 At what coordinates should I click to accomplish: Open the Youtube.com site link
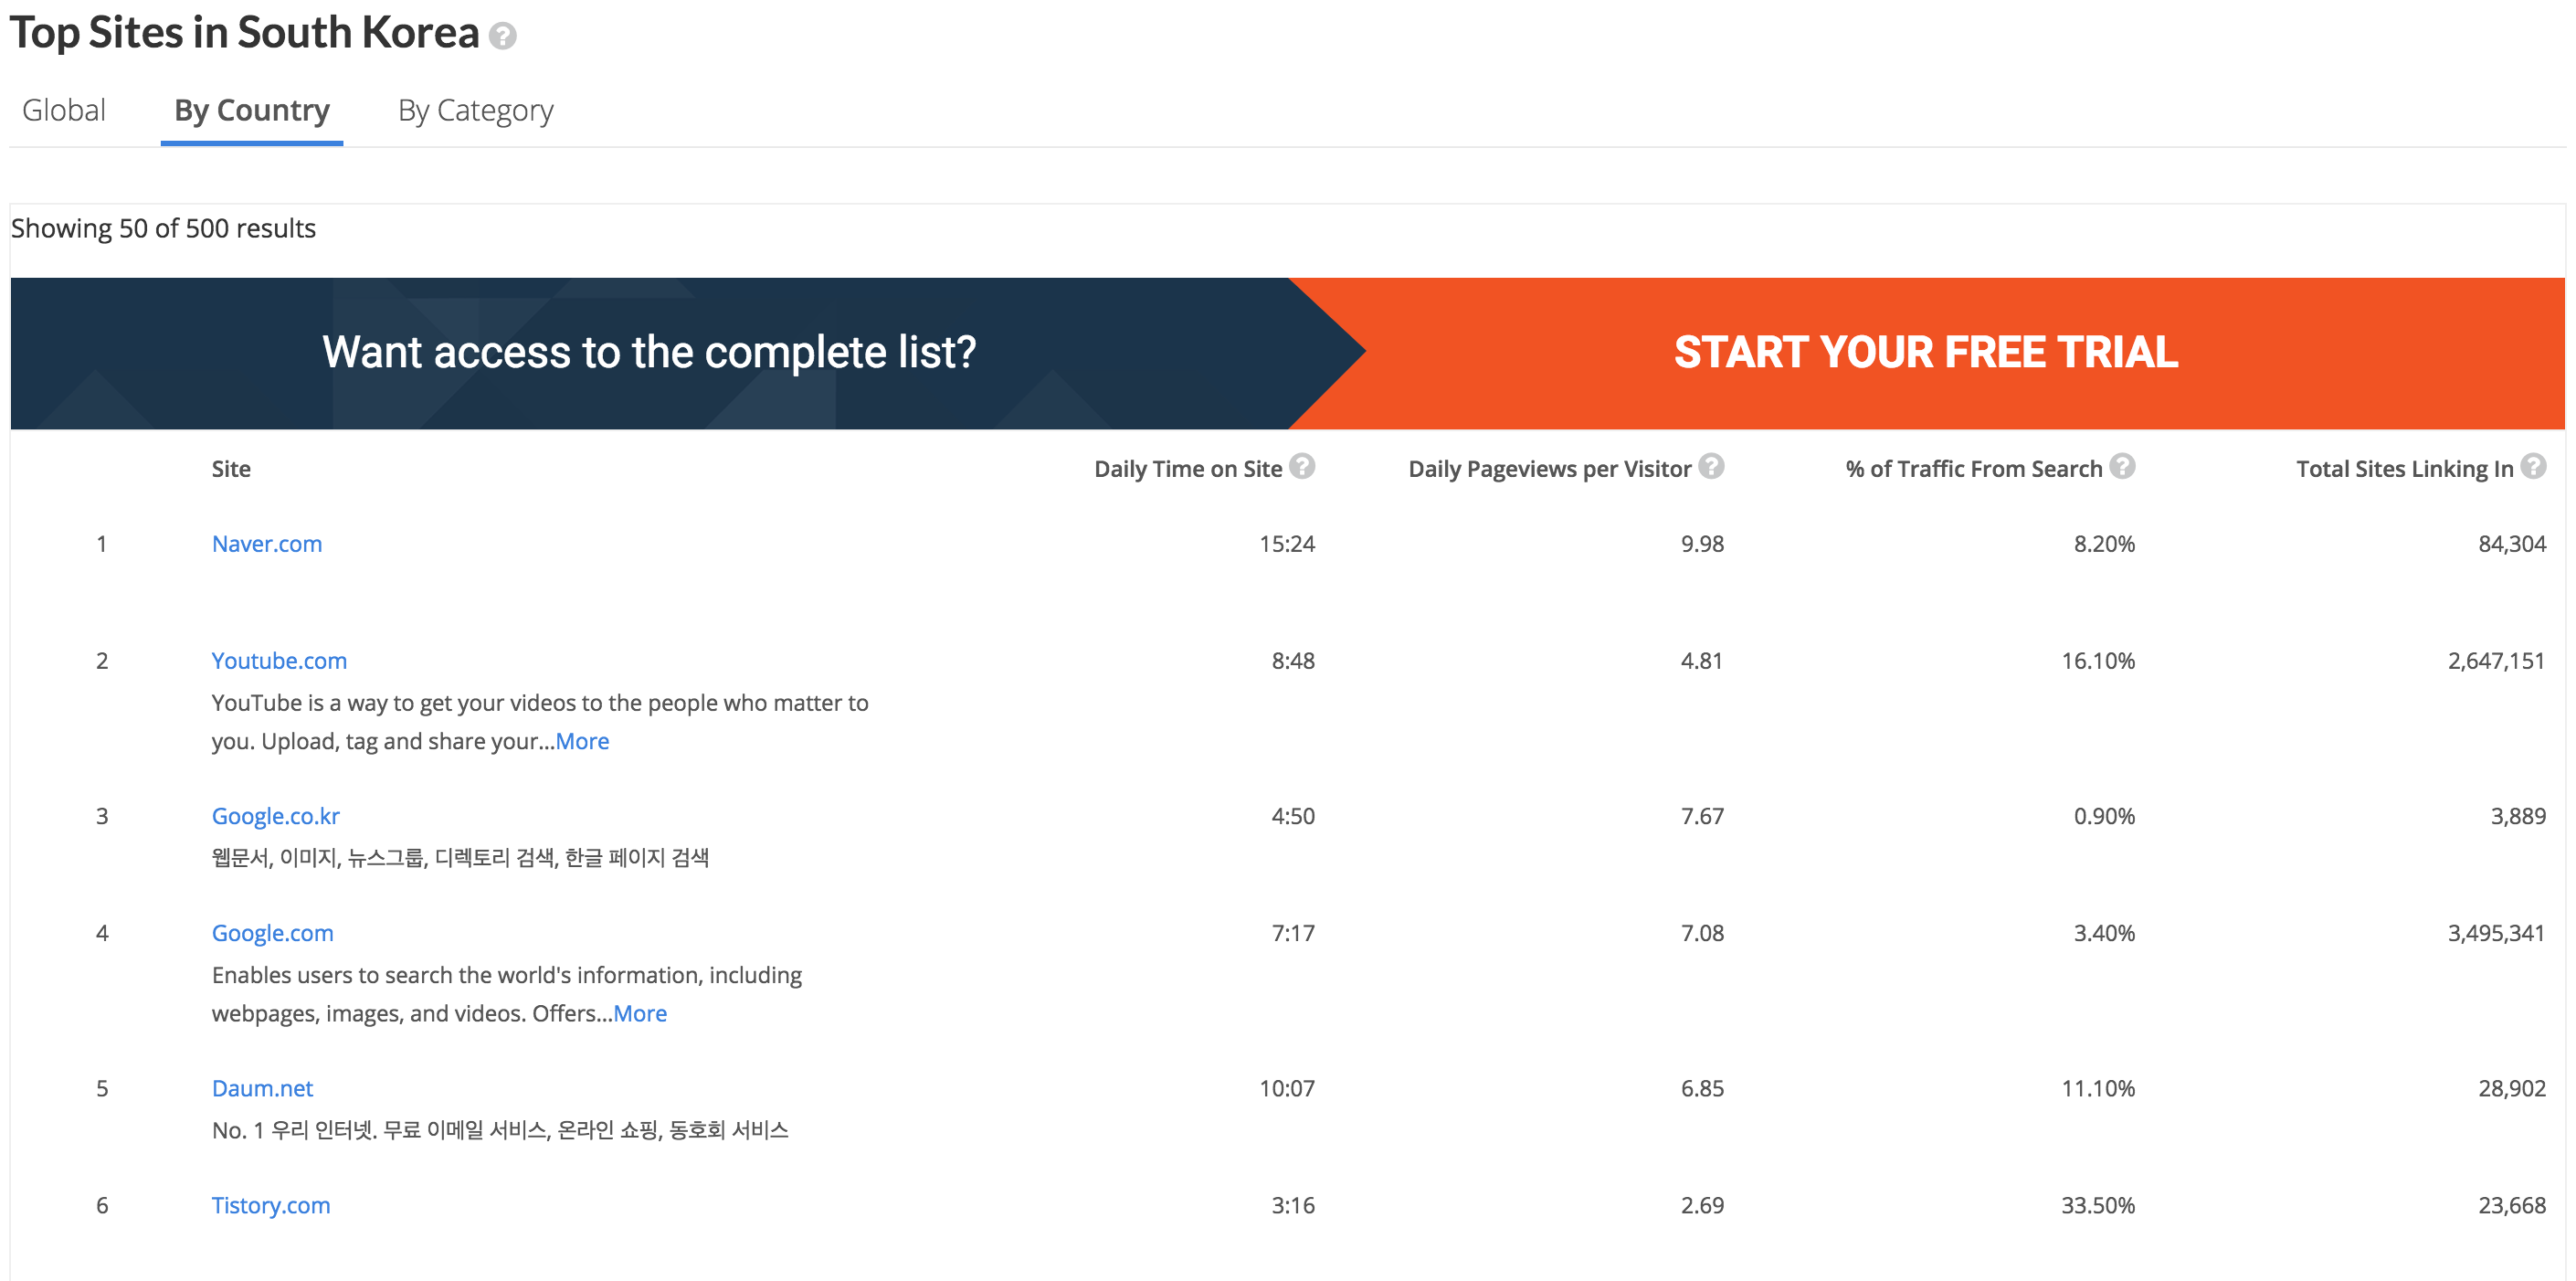coord(279,661)
